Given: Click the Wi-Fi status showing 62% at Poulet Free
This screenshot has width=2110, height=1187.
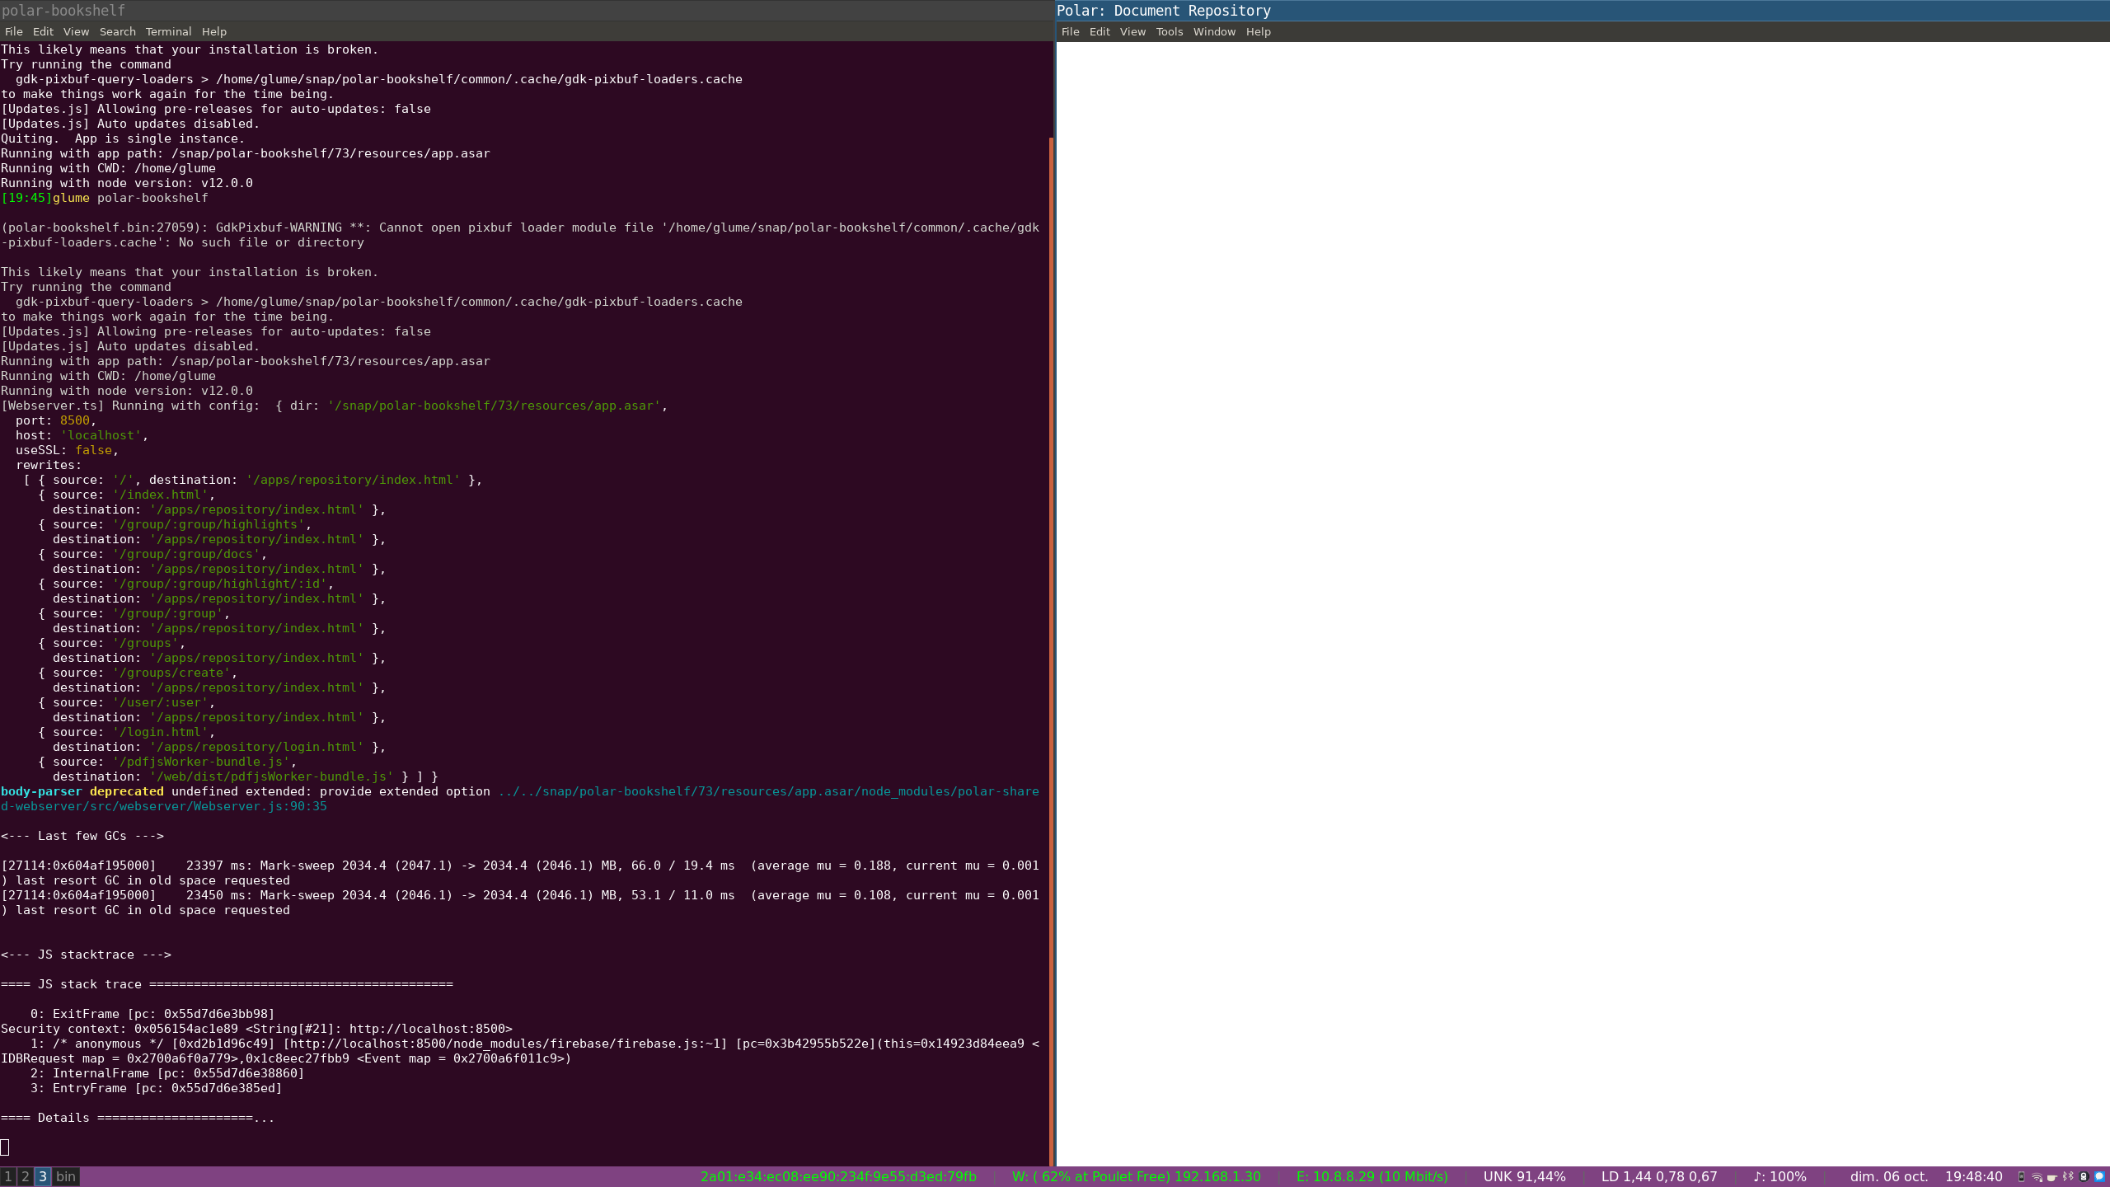Looking at the screenshot, I should click(1136, 1177).
